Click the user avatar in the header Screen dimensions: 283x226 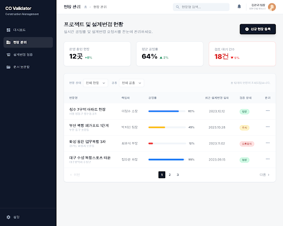(x=272, y=7)
